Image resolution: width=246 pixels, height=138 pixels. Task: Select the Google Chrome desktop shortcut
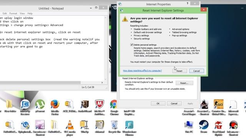coord(114,107)
